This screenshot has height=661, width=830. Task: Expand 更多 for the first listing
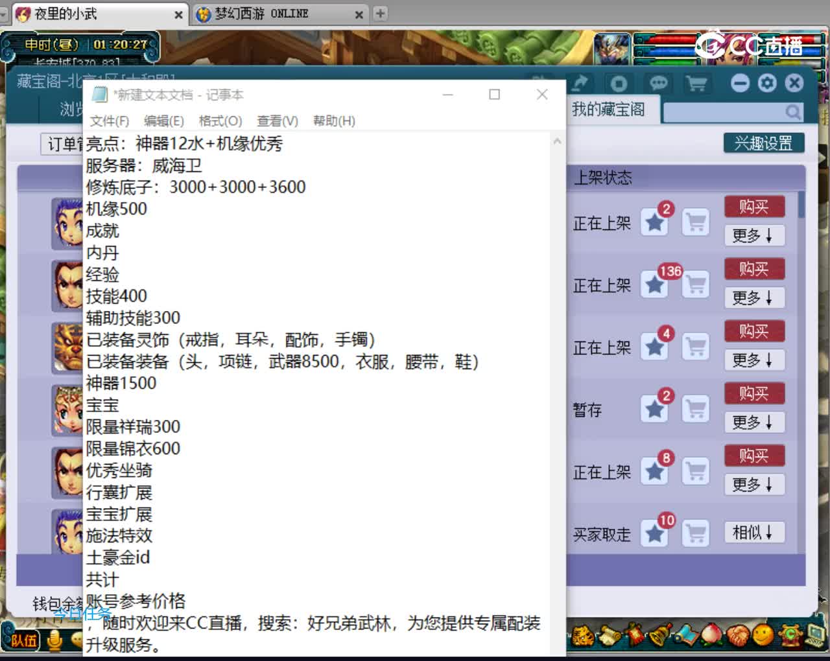point(754,235)
